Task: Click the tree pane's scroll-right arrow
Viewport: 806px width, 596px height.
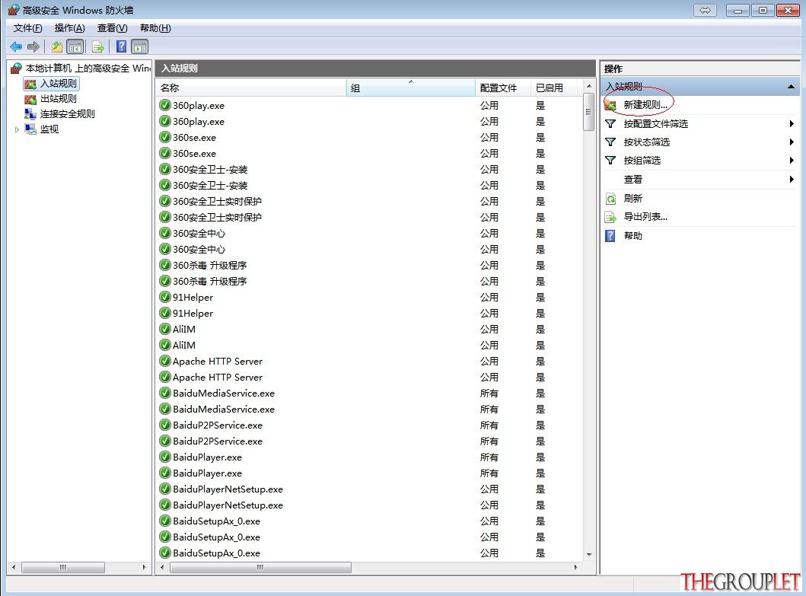Action: [x=144, y=567]
